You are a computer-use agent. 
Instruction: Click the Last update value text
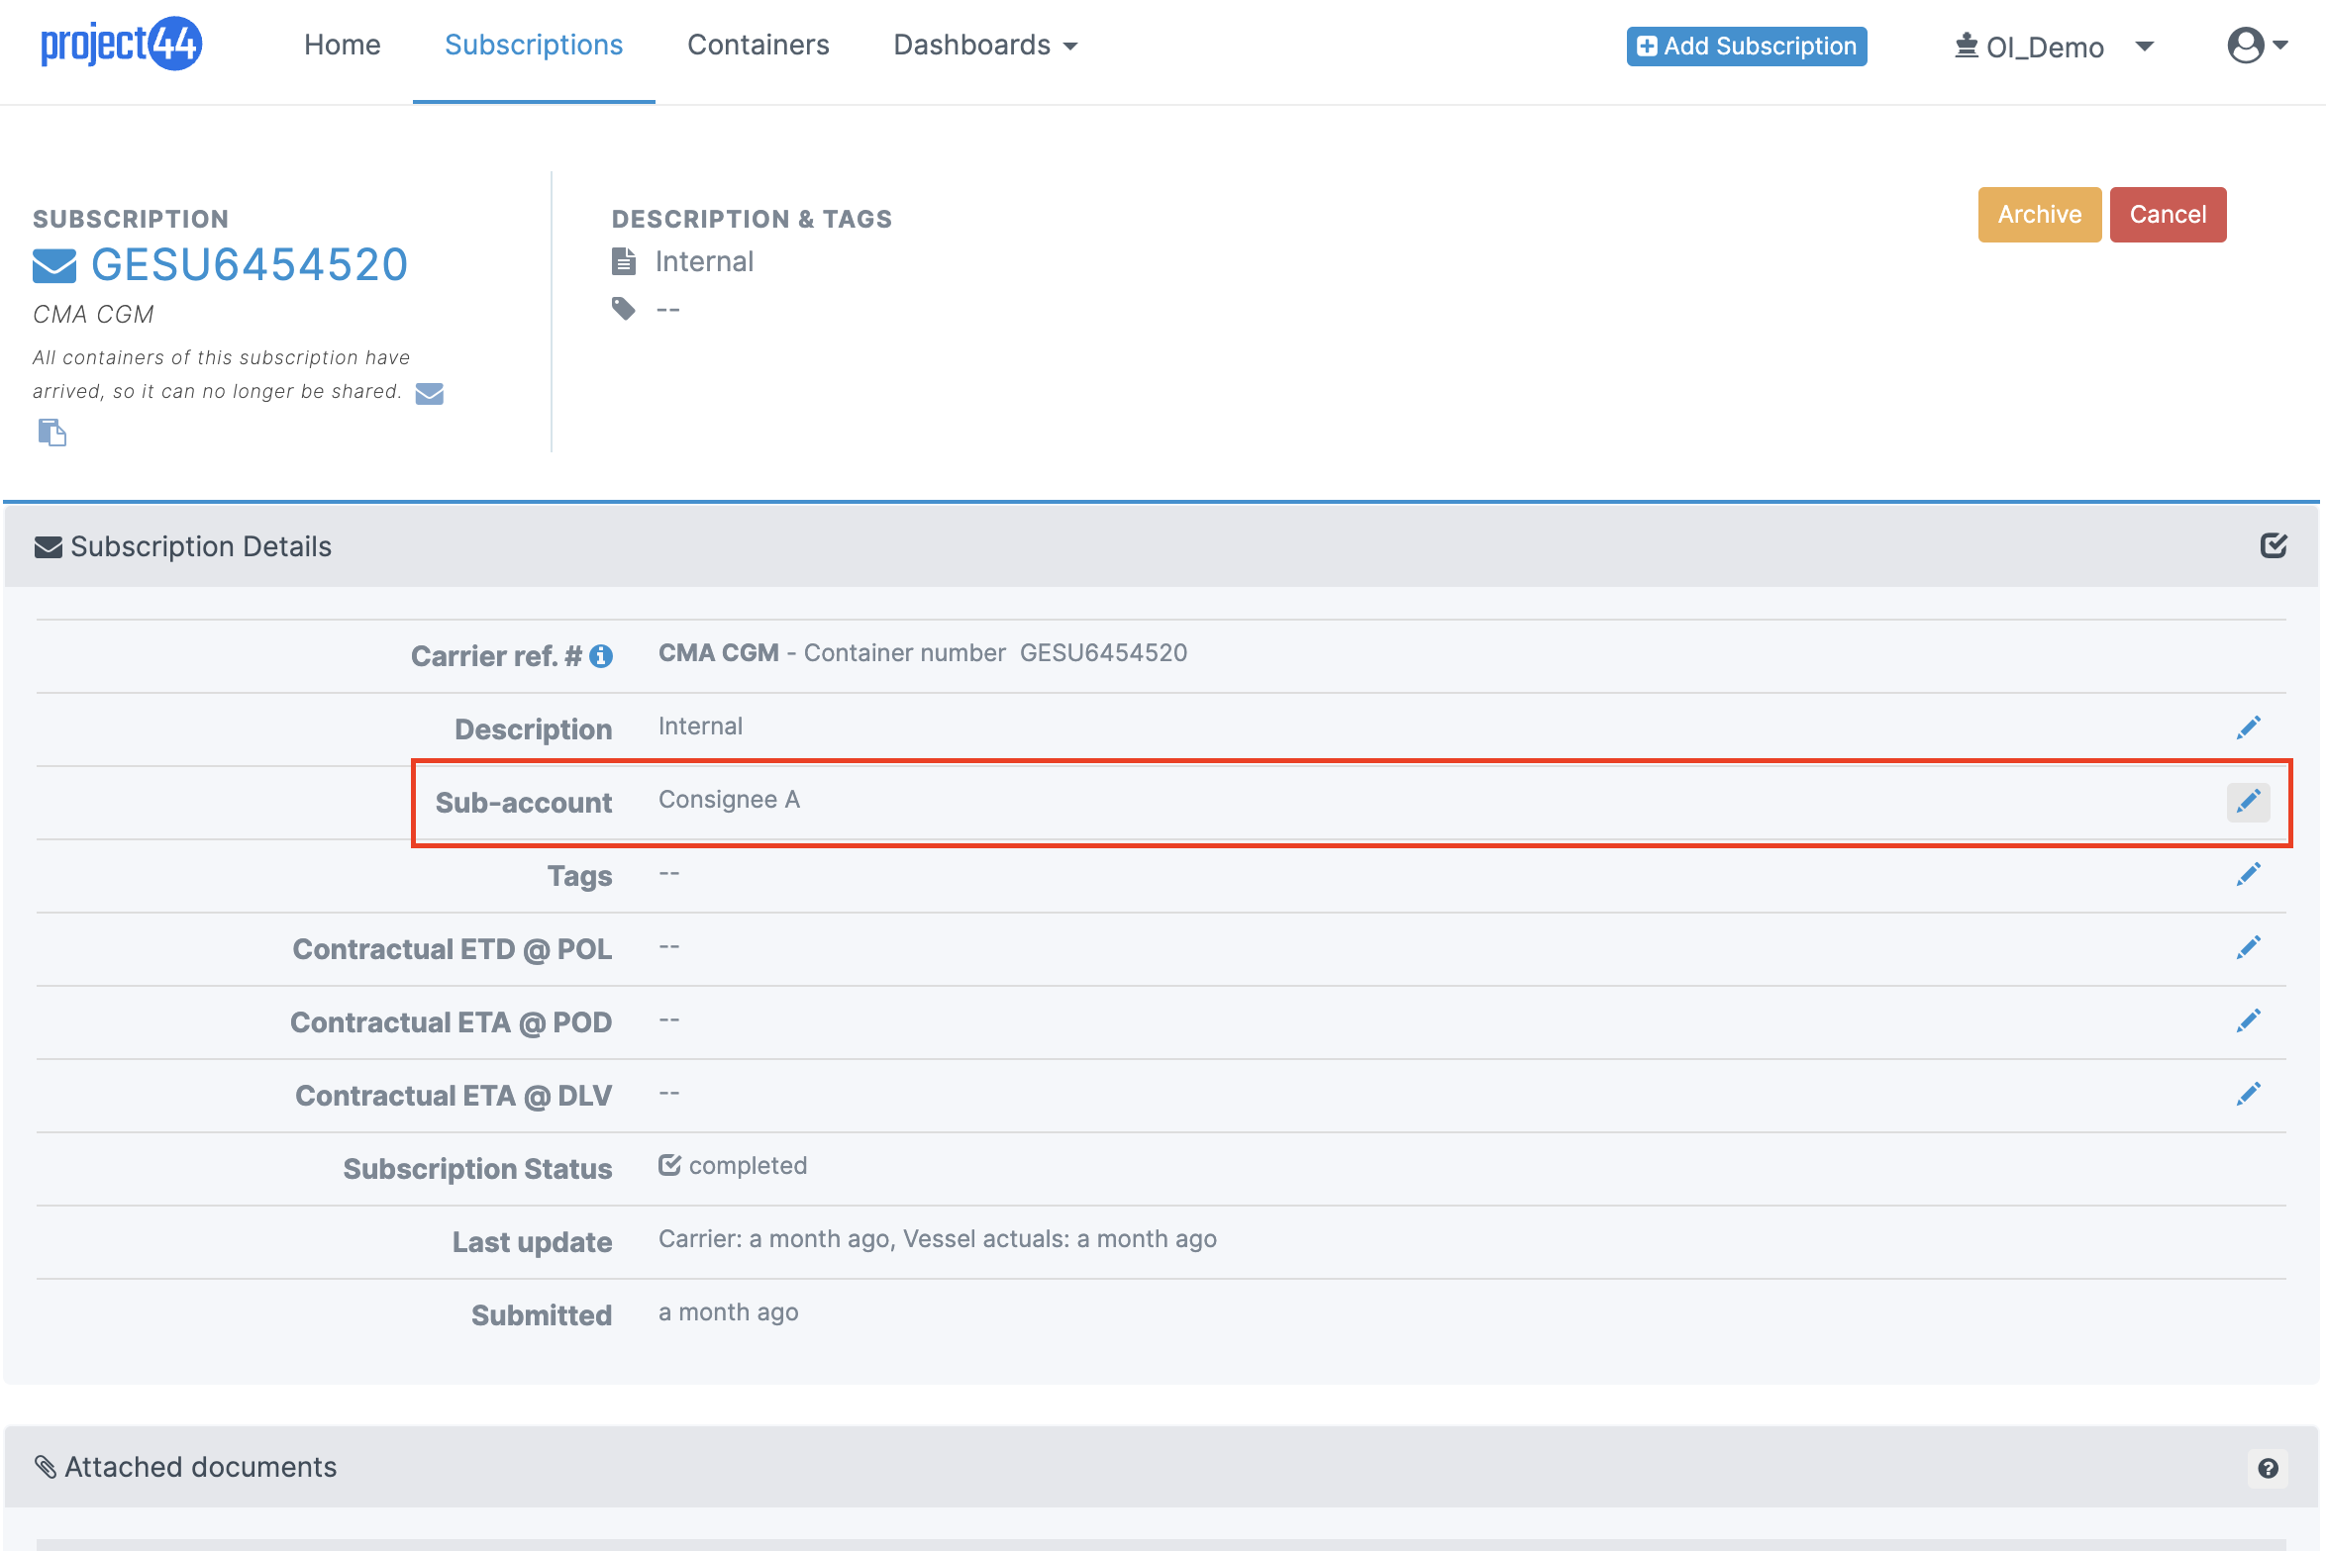937,1239
